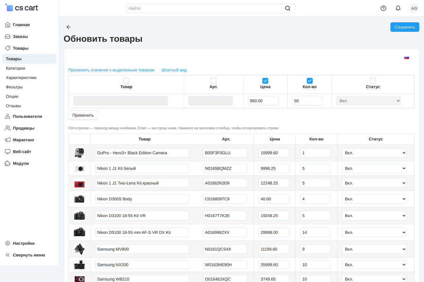Click the Товары tag icon

(8, 48)
